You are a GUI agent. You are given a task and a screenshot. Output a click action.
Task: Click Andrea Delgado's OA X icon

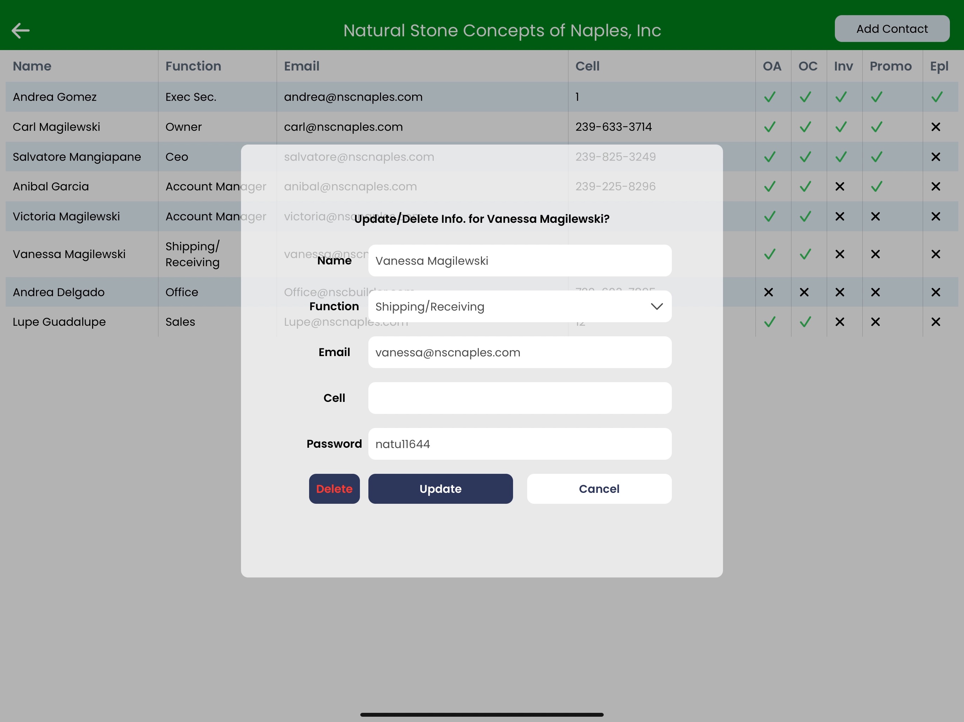[768, 292]
